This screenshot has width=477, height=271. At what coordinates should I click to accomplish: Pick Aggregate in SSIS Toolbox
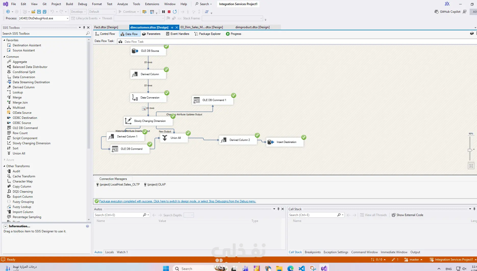[20, 62]
